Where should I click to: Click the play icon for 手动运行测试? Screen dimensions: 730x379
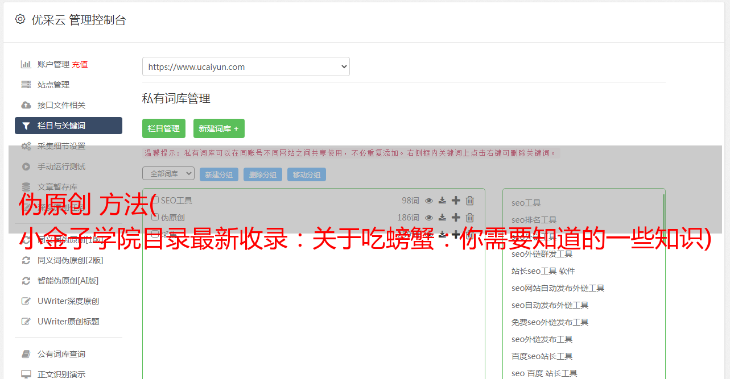26,166
